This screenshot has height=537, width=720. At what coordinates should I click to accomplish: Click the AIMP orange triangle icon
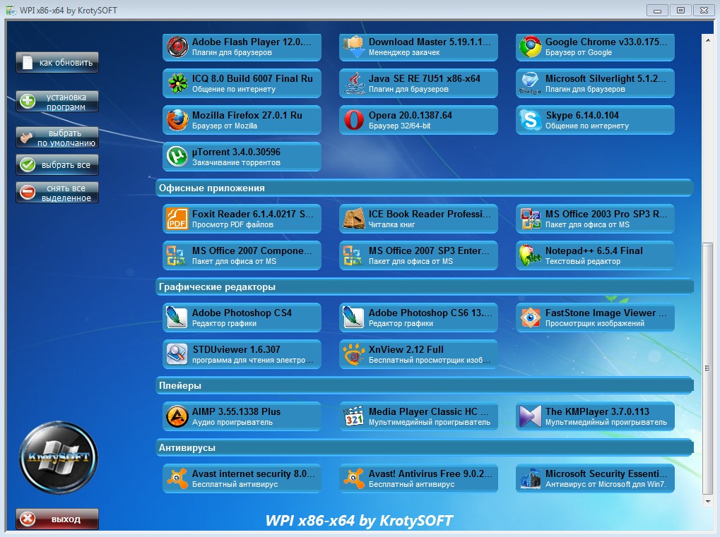click(x=177, y=416)
